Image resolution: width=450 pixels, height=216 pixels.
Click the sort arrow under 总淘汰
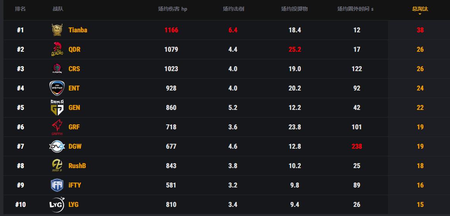[420, 14]
